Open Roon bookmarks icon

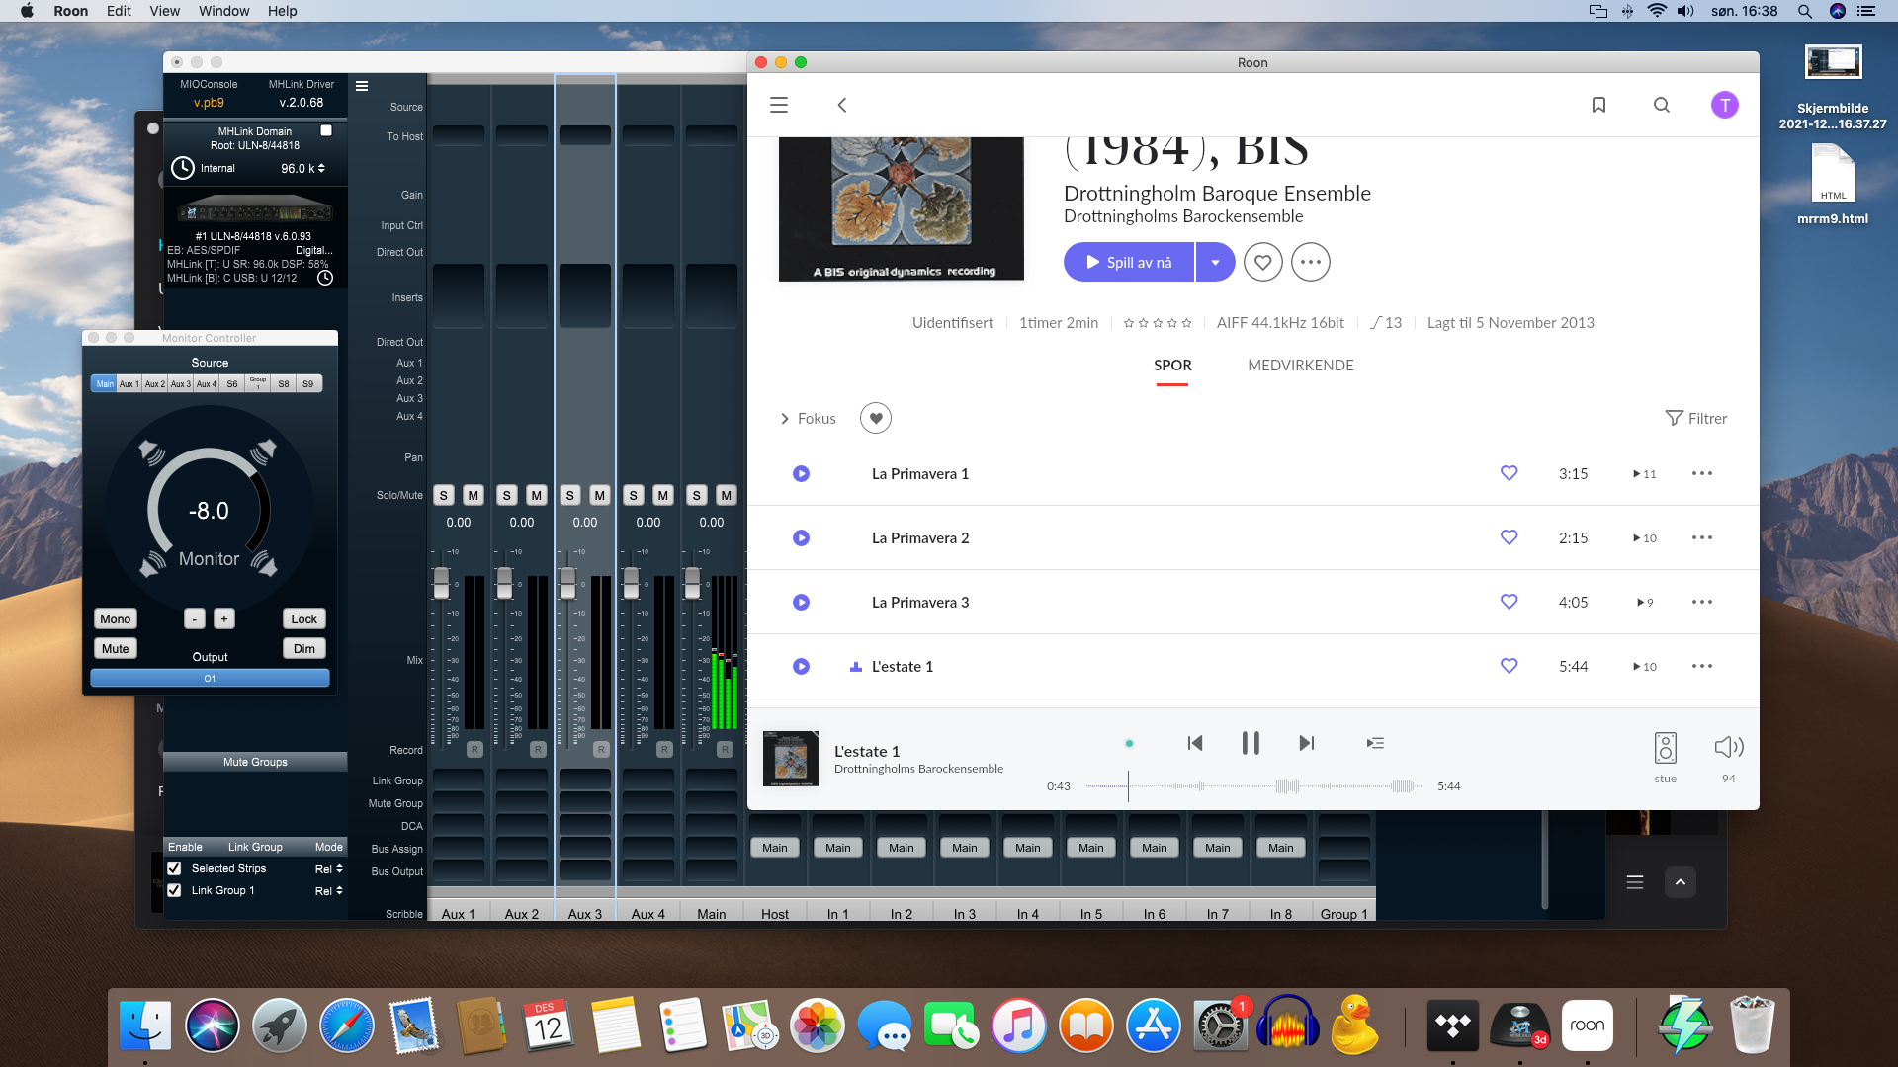(x=1598, y=105)
